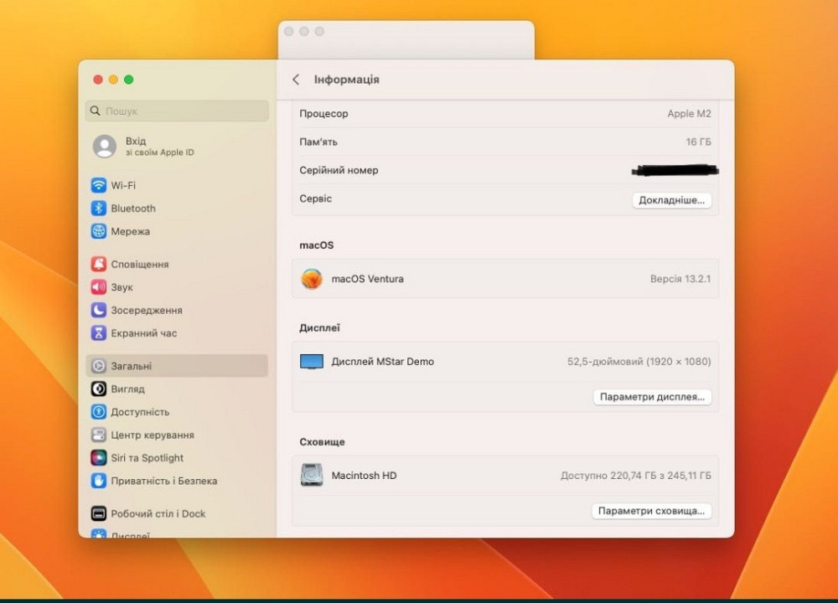Open Доступність accessibility section
This screenshot has height=603, width=838.
[140, 412]
